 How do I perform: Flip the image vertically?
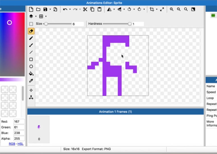point(119,9)
